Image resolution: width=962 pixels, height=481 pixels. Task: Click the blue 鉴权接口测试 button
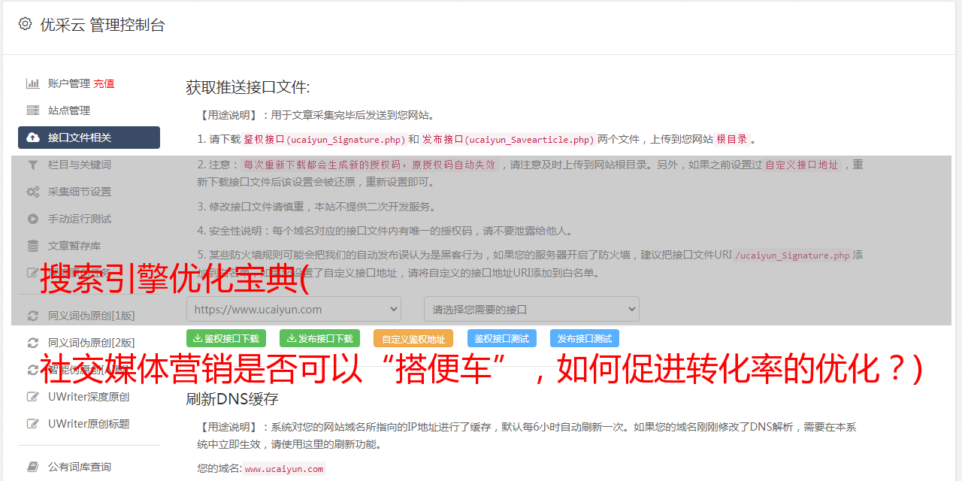pos(502,338)
